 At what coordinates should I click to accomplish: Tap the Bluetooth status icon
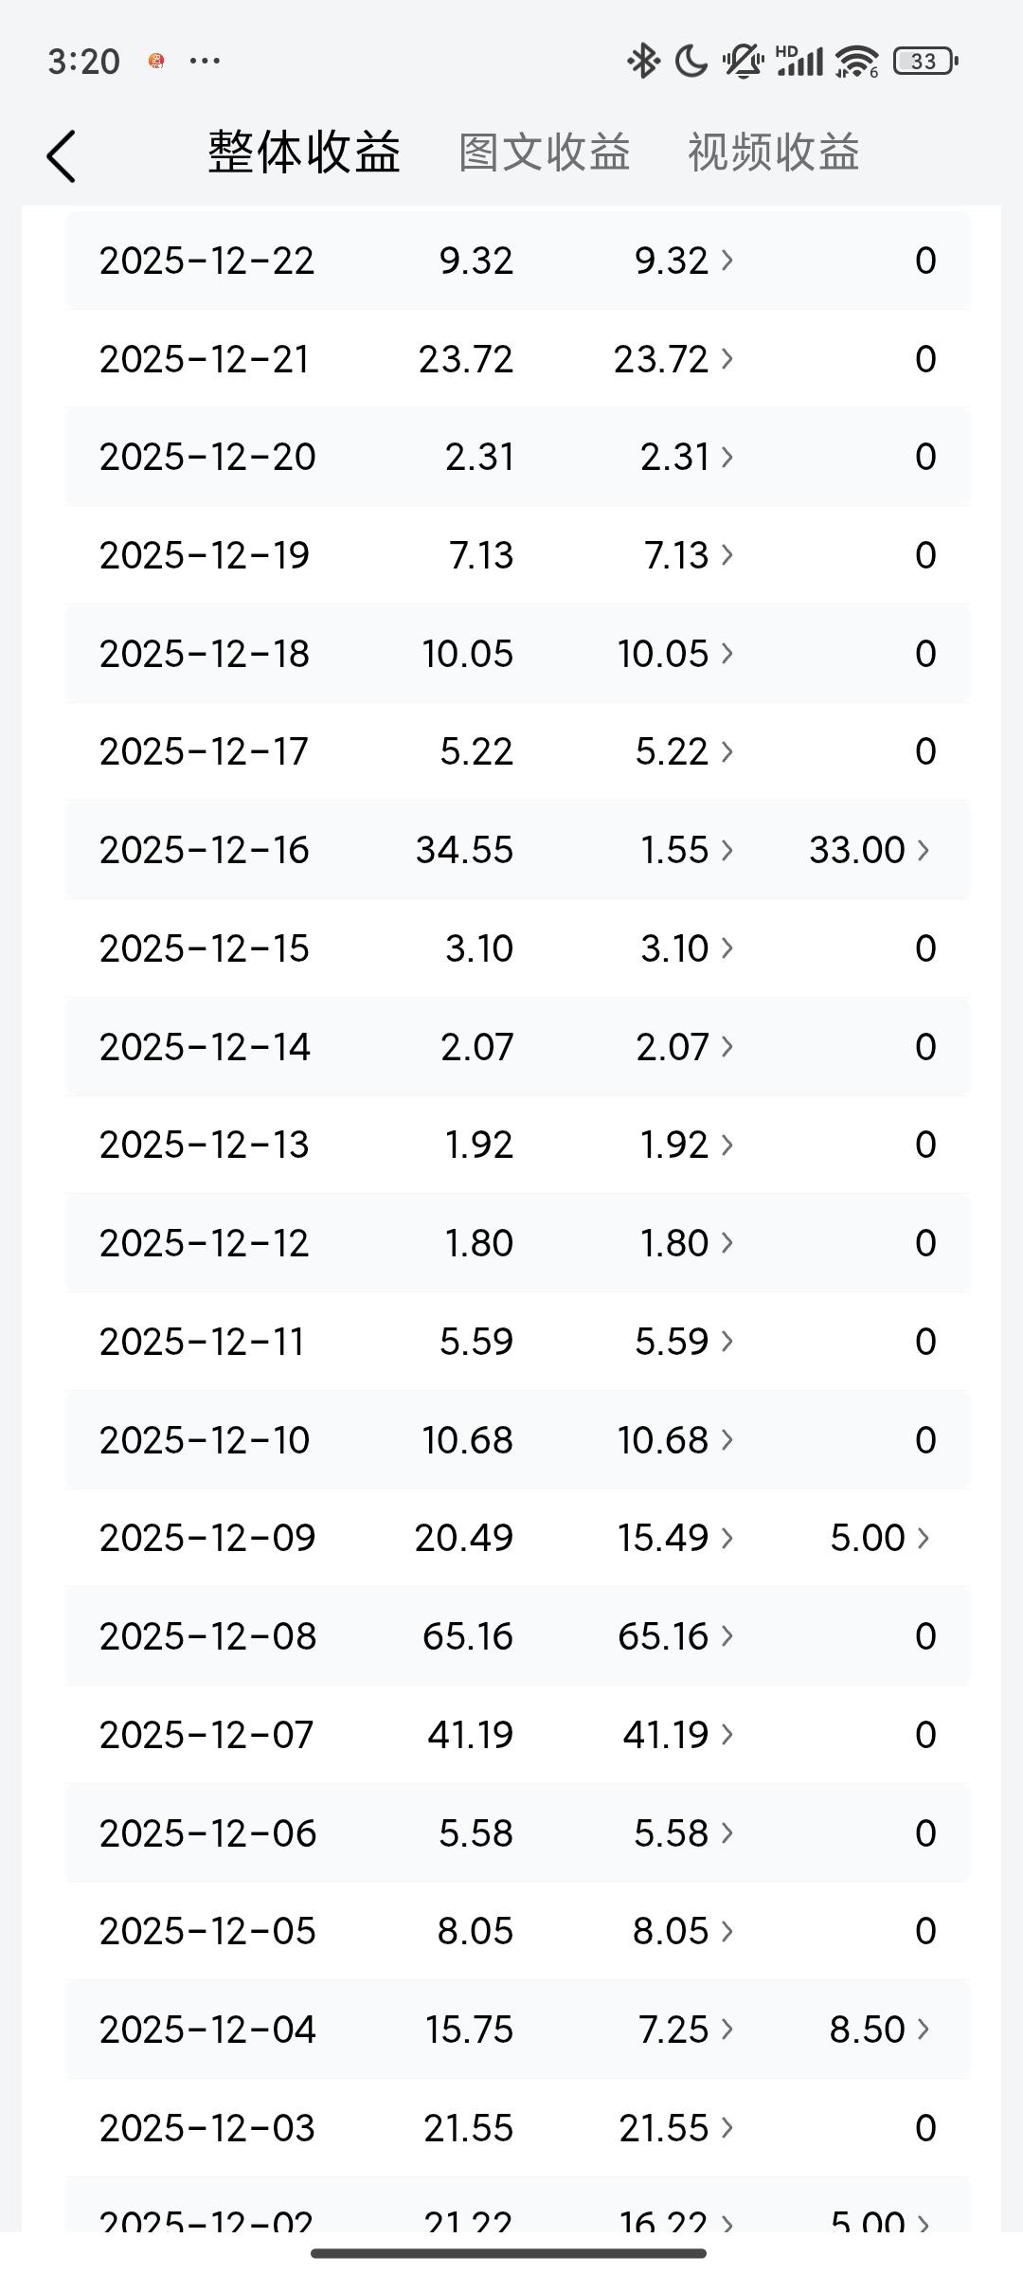[643, 62]
